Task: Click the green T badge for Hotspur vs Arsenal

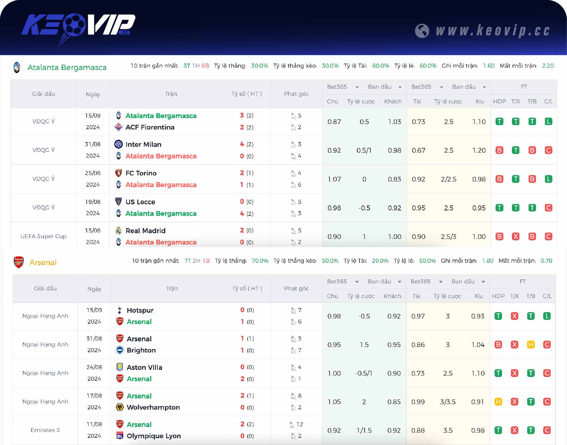Action: click(x=499, y=316)
